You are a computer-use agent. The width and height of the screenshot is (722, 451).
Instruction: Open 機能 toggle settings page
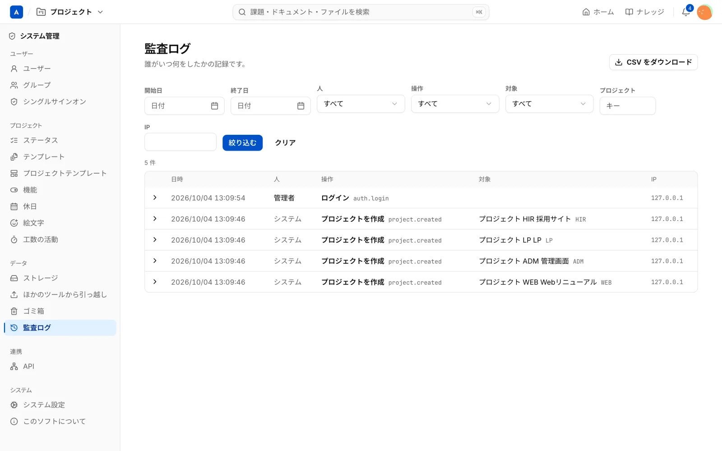point(60,190)
